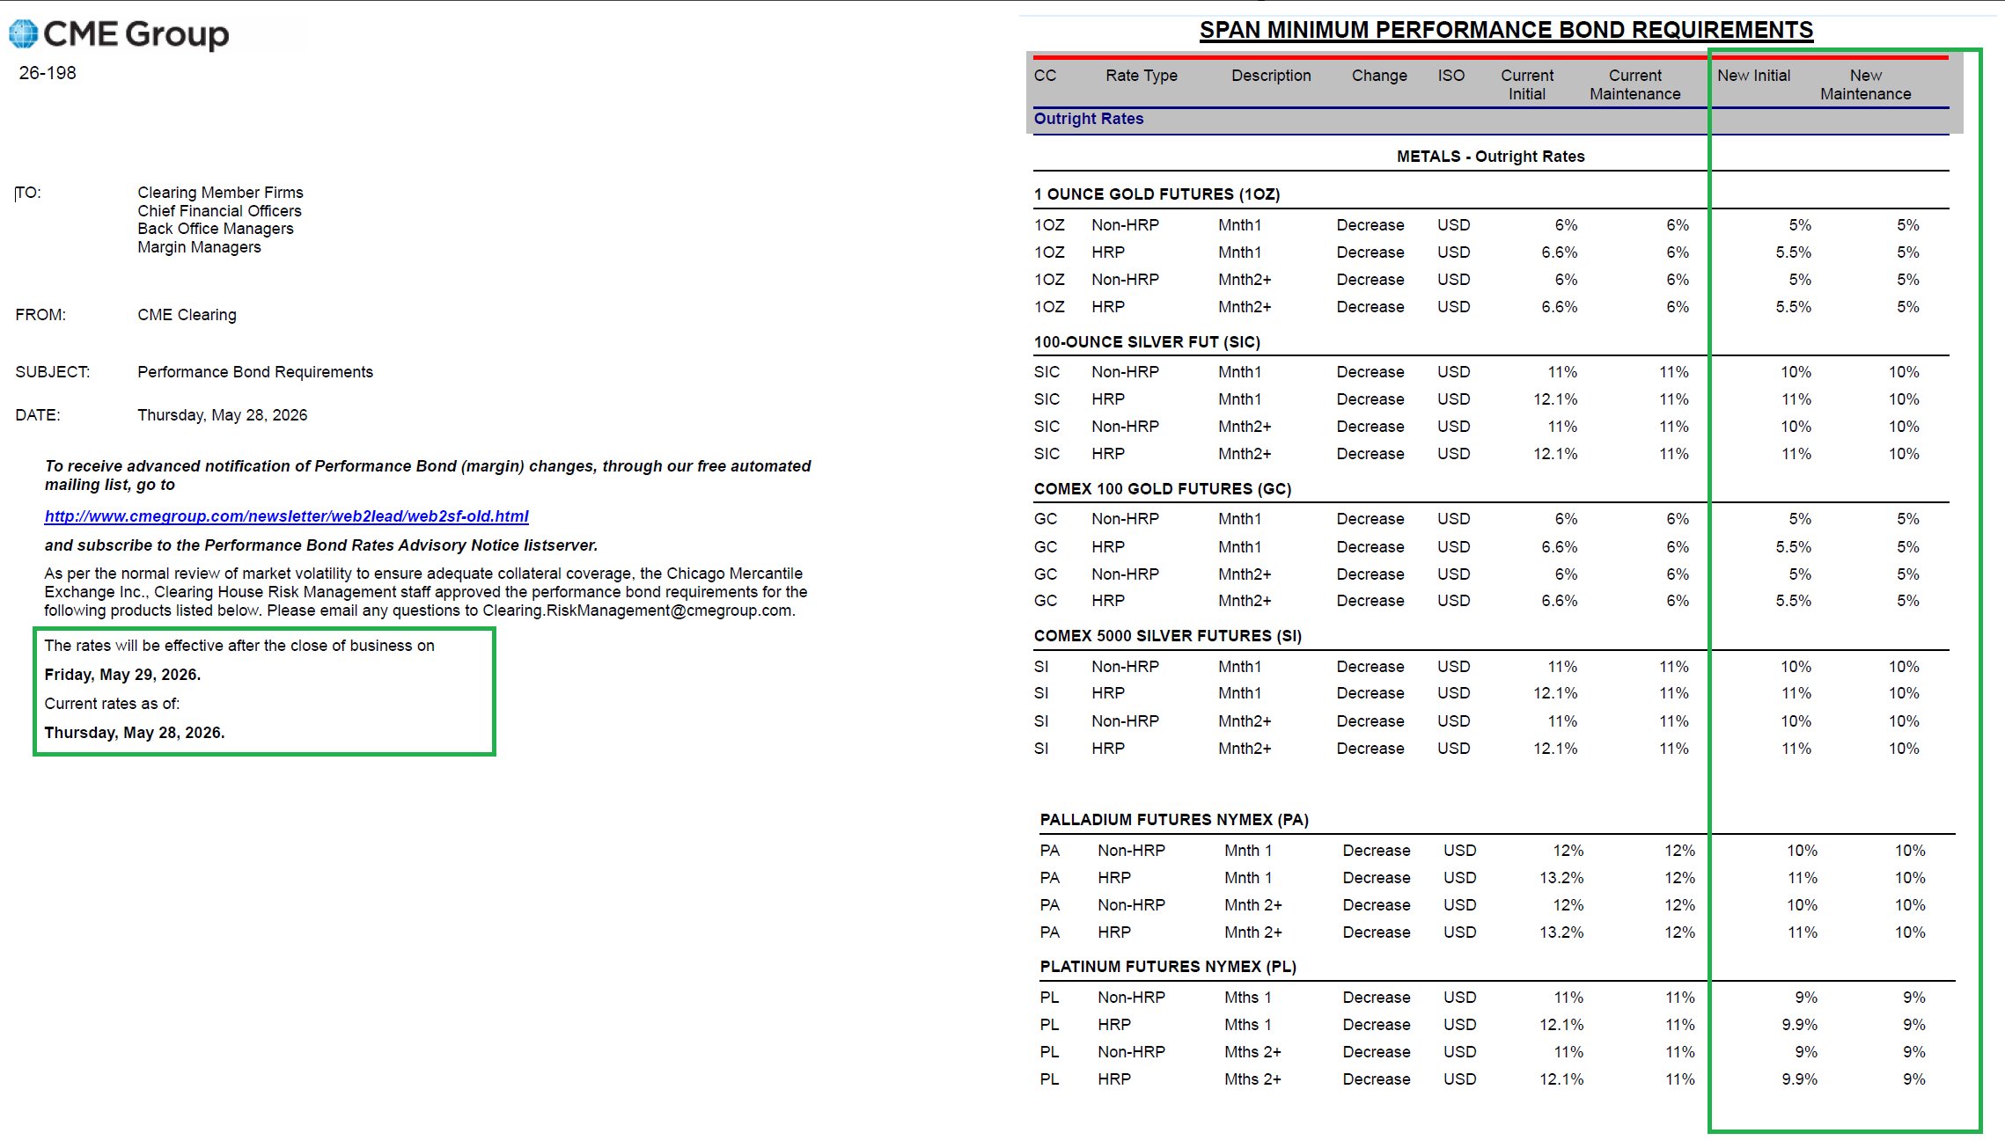The width and height of the screenshot is (2005, 1148).
Task: Click the 'ISO' column header
Action: [x=1451, y=76]
